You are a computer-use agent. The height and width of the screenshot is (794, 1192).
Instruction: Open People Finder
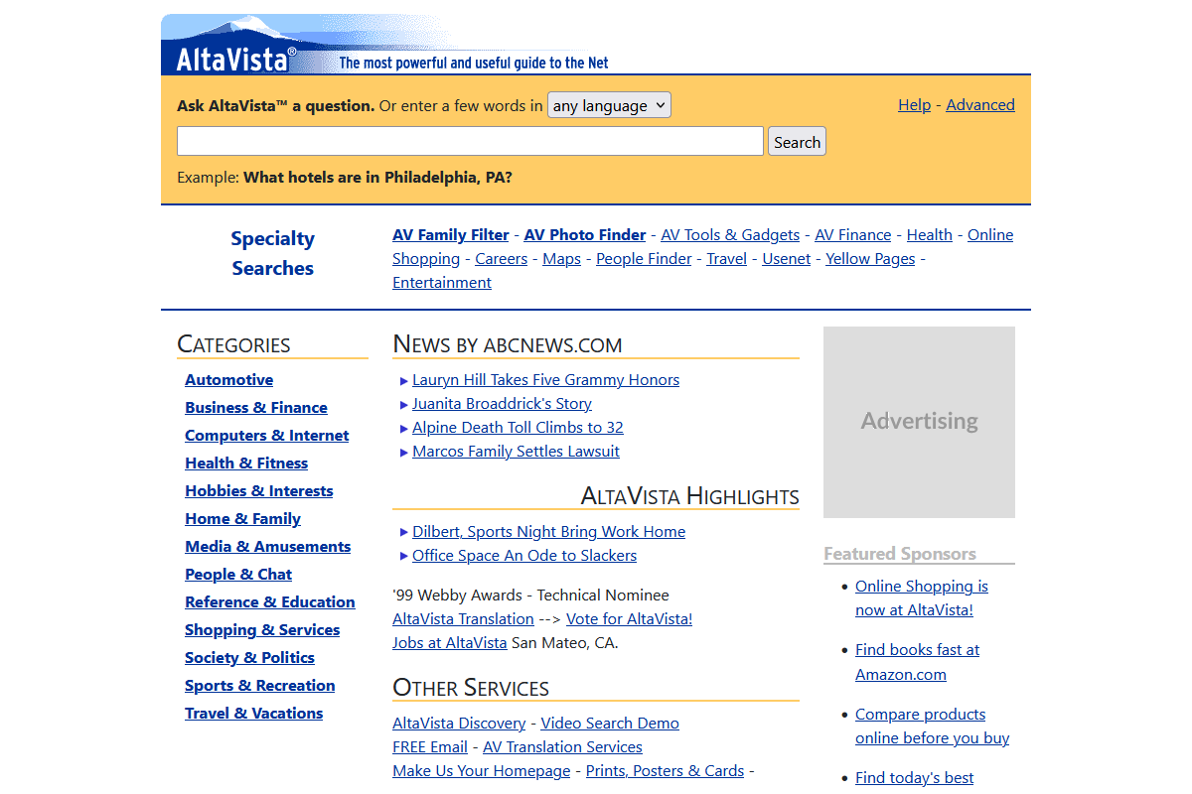(x=643, y=258)
